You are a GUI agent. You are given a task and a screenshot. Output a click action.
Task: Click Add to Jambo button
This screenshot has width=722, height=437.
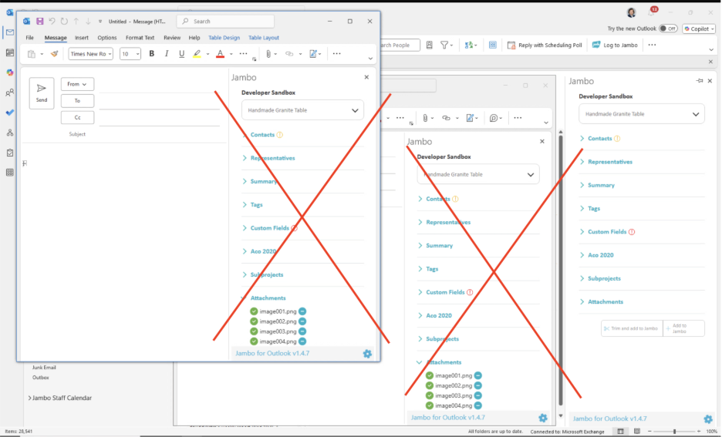point(683,328)
